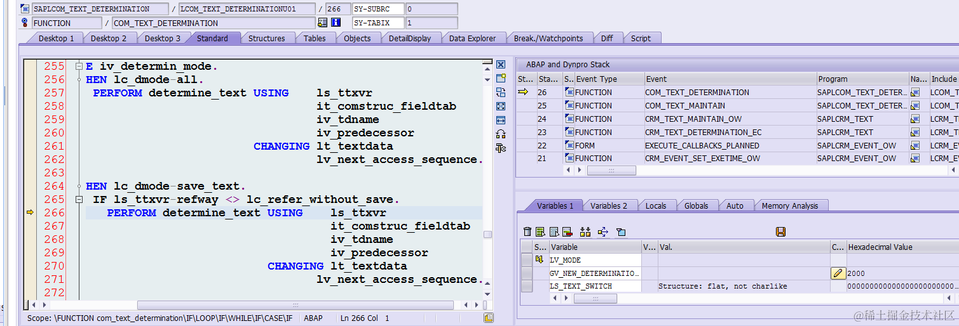This screenshot has width=959, height=326.
Task: Close the ABAP stack tool via X icon
Action: point(501,65)
